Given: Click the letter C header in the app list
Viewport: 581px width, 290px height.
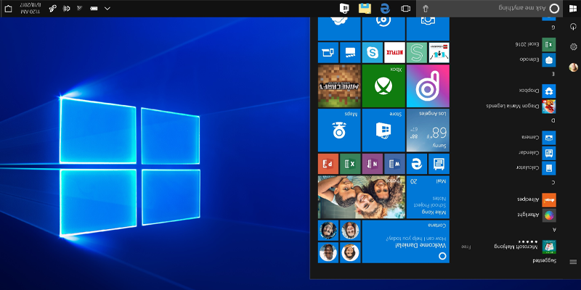Looking at the screenshot, I should click(x=553, y=183).
